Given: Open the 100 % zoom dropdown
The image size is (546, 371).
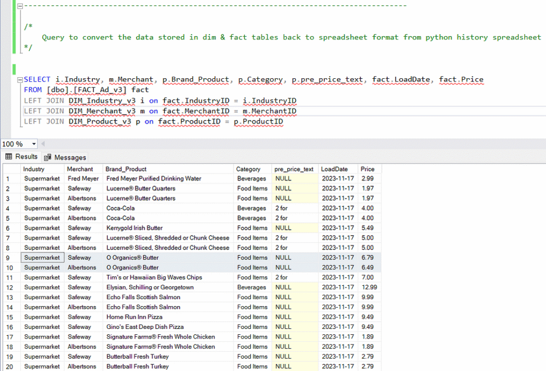Looking at the screenshot, I should [x=34, y=144].
